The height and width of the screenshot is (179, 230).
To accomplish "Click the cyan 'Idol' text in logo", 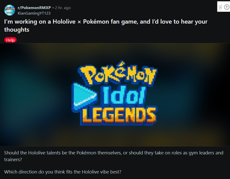I will click(x=124, y=95).
